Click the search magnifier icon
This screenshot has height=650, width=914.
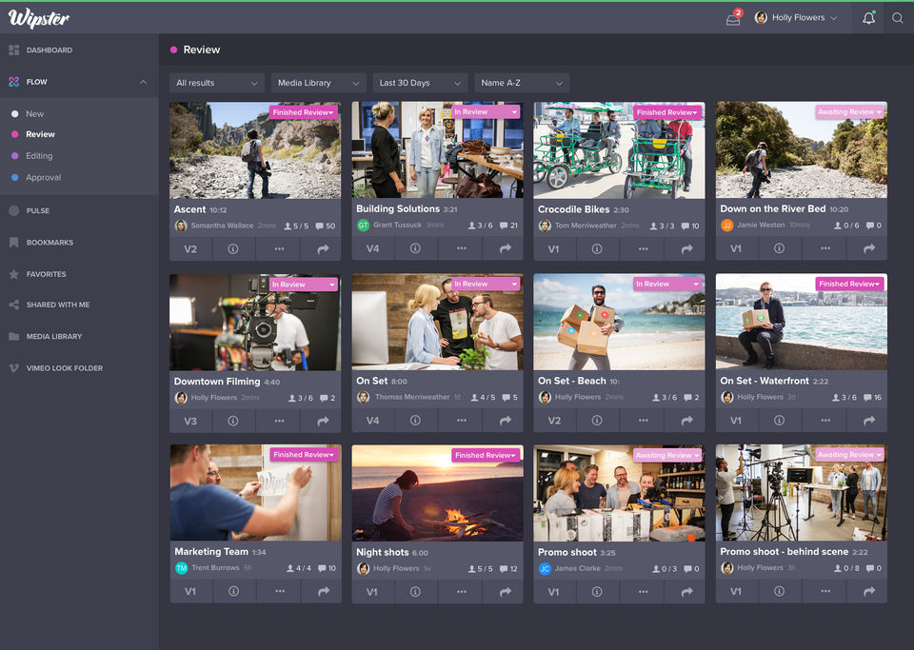pos(898,18)
